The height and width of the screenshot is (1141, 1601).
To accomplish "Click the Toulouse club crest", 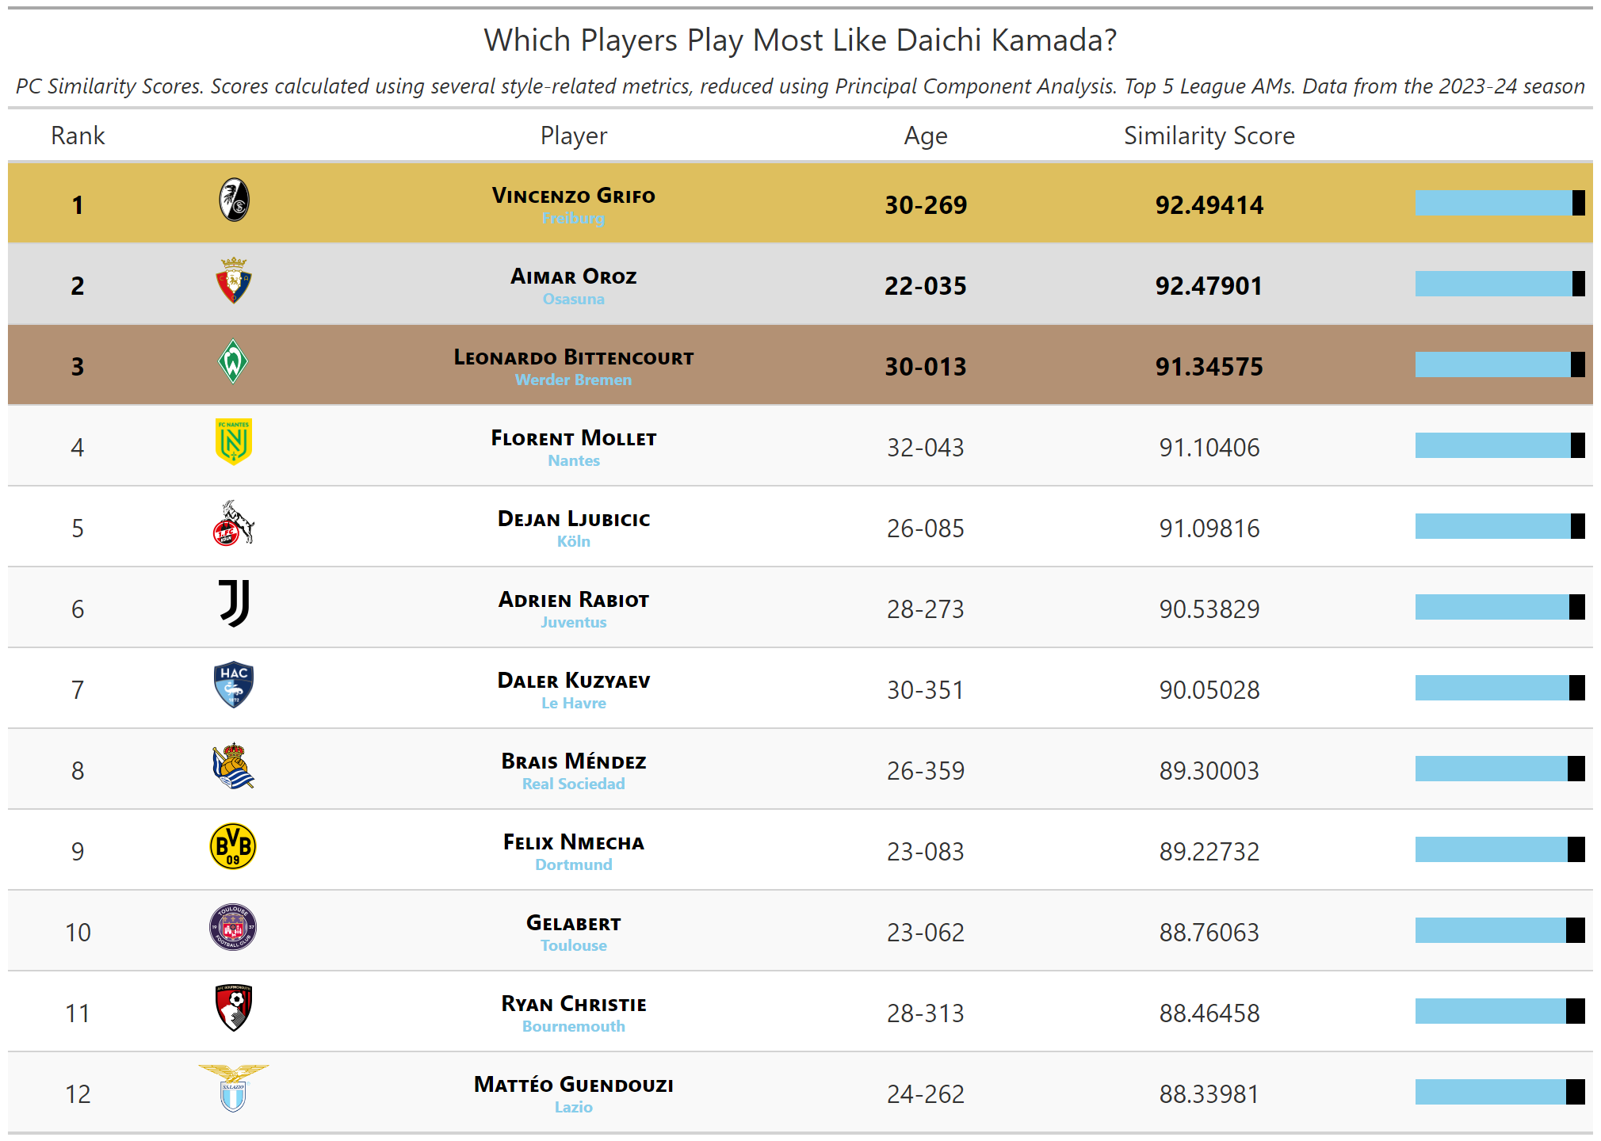I will click(233, 927).
